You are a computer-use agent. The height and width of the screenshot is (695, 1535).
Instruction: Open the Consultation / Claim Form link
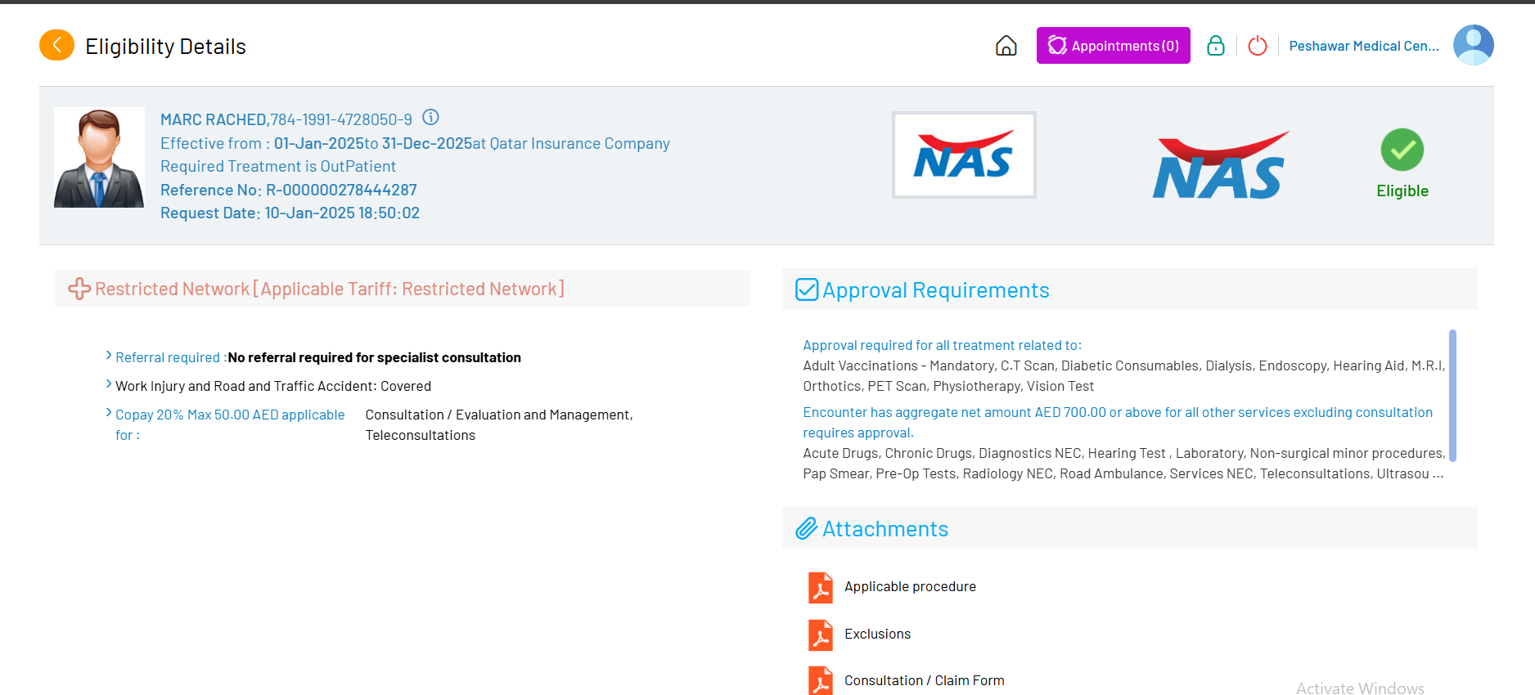[x=925, y=681]
